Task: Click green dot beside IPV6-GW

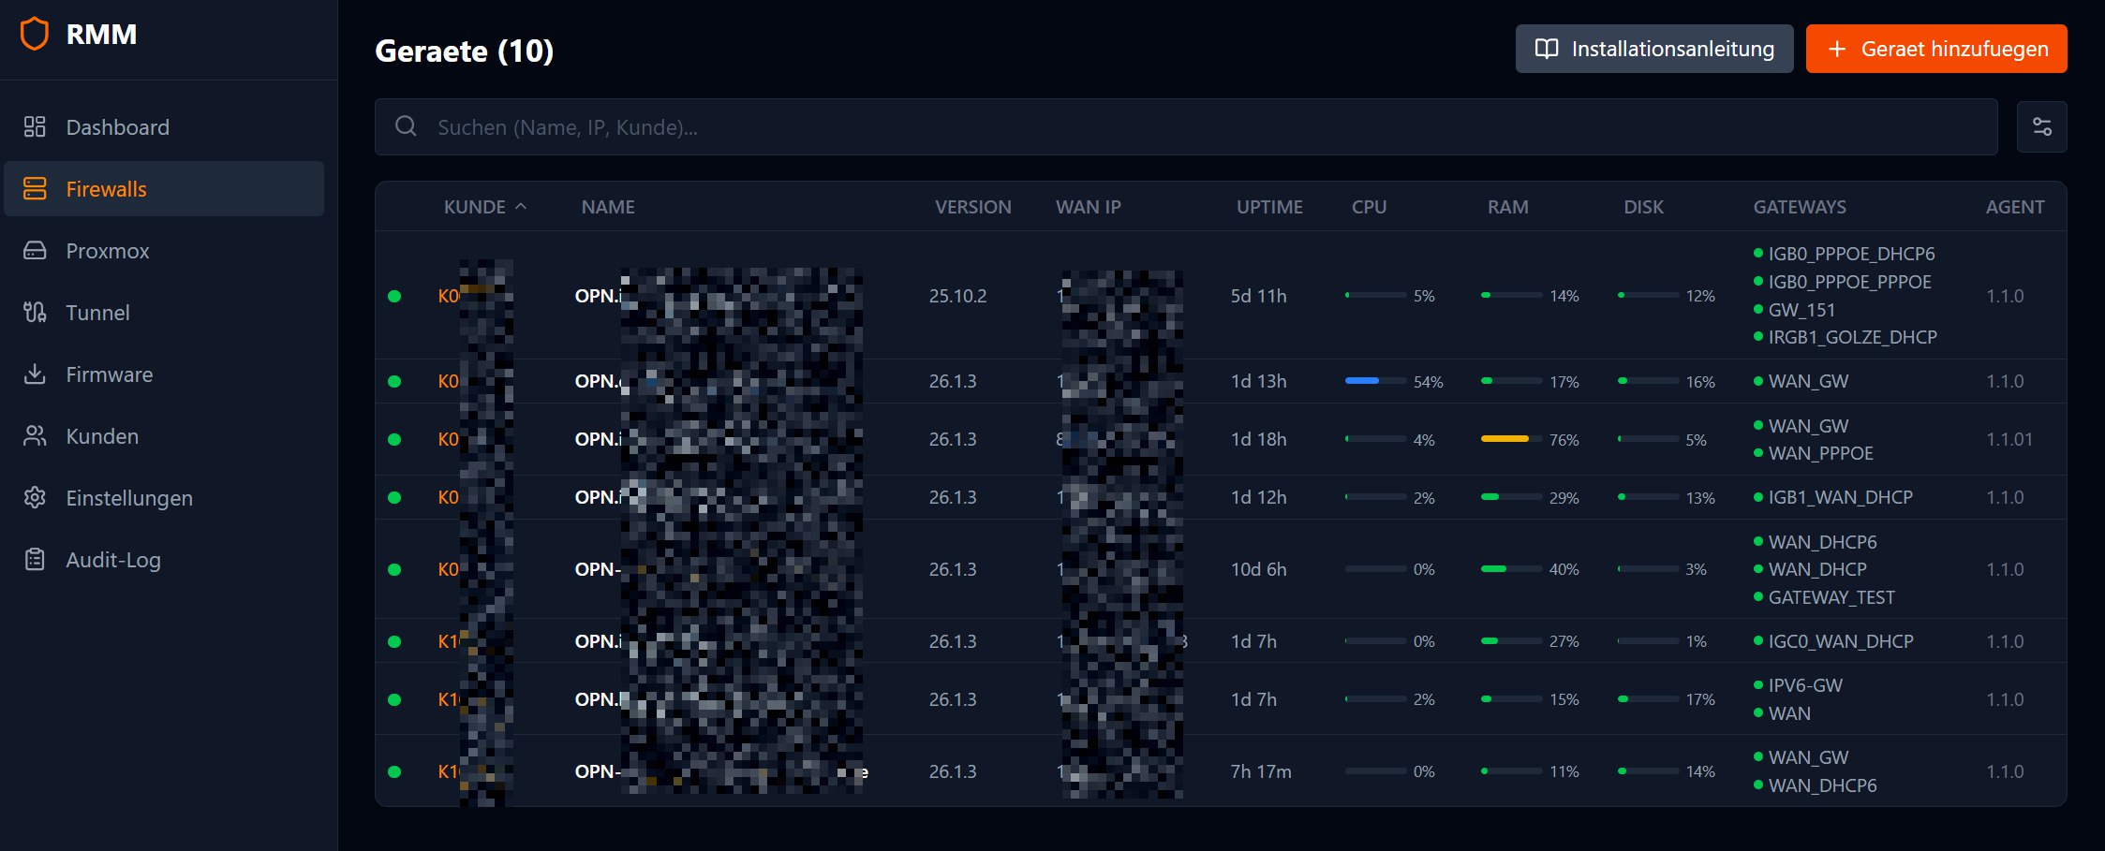Action: 1758,684
